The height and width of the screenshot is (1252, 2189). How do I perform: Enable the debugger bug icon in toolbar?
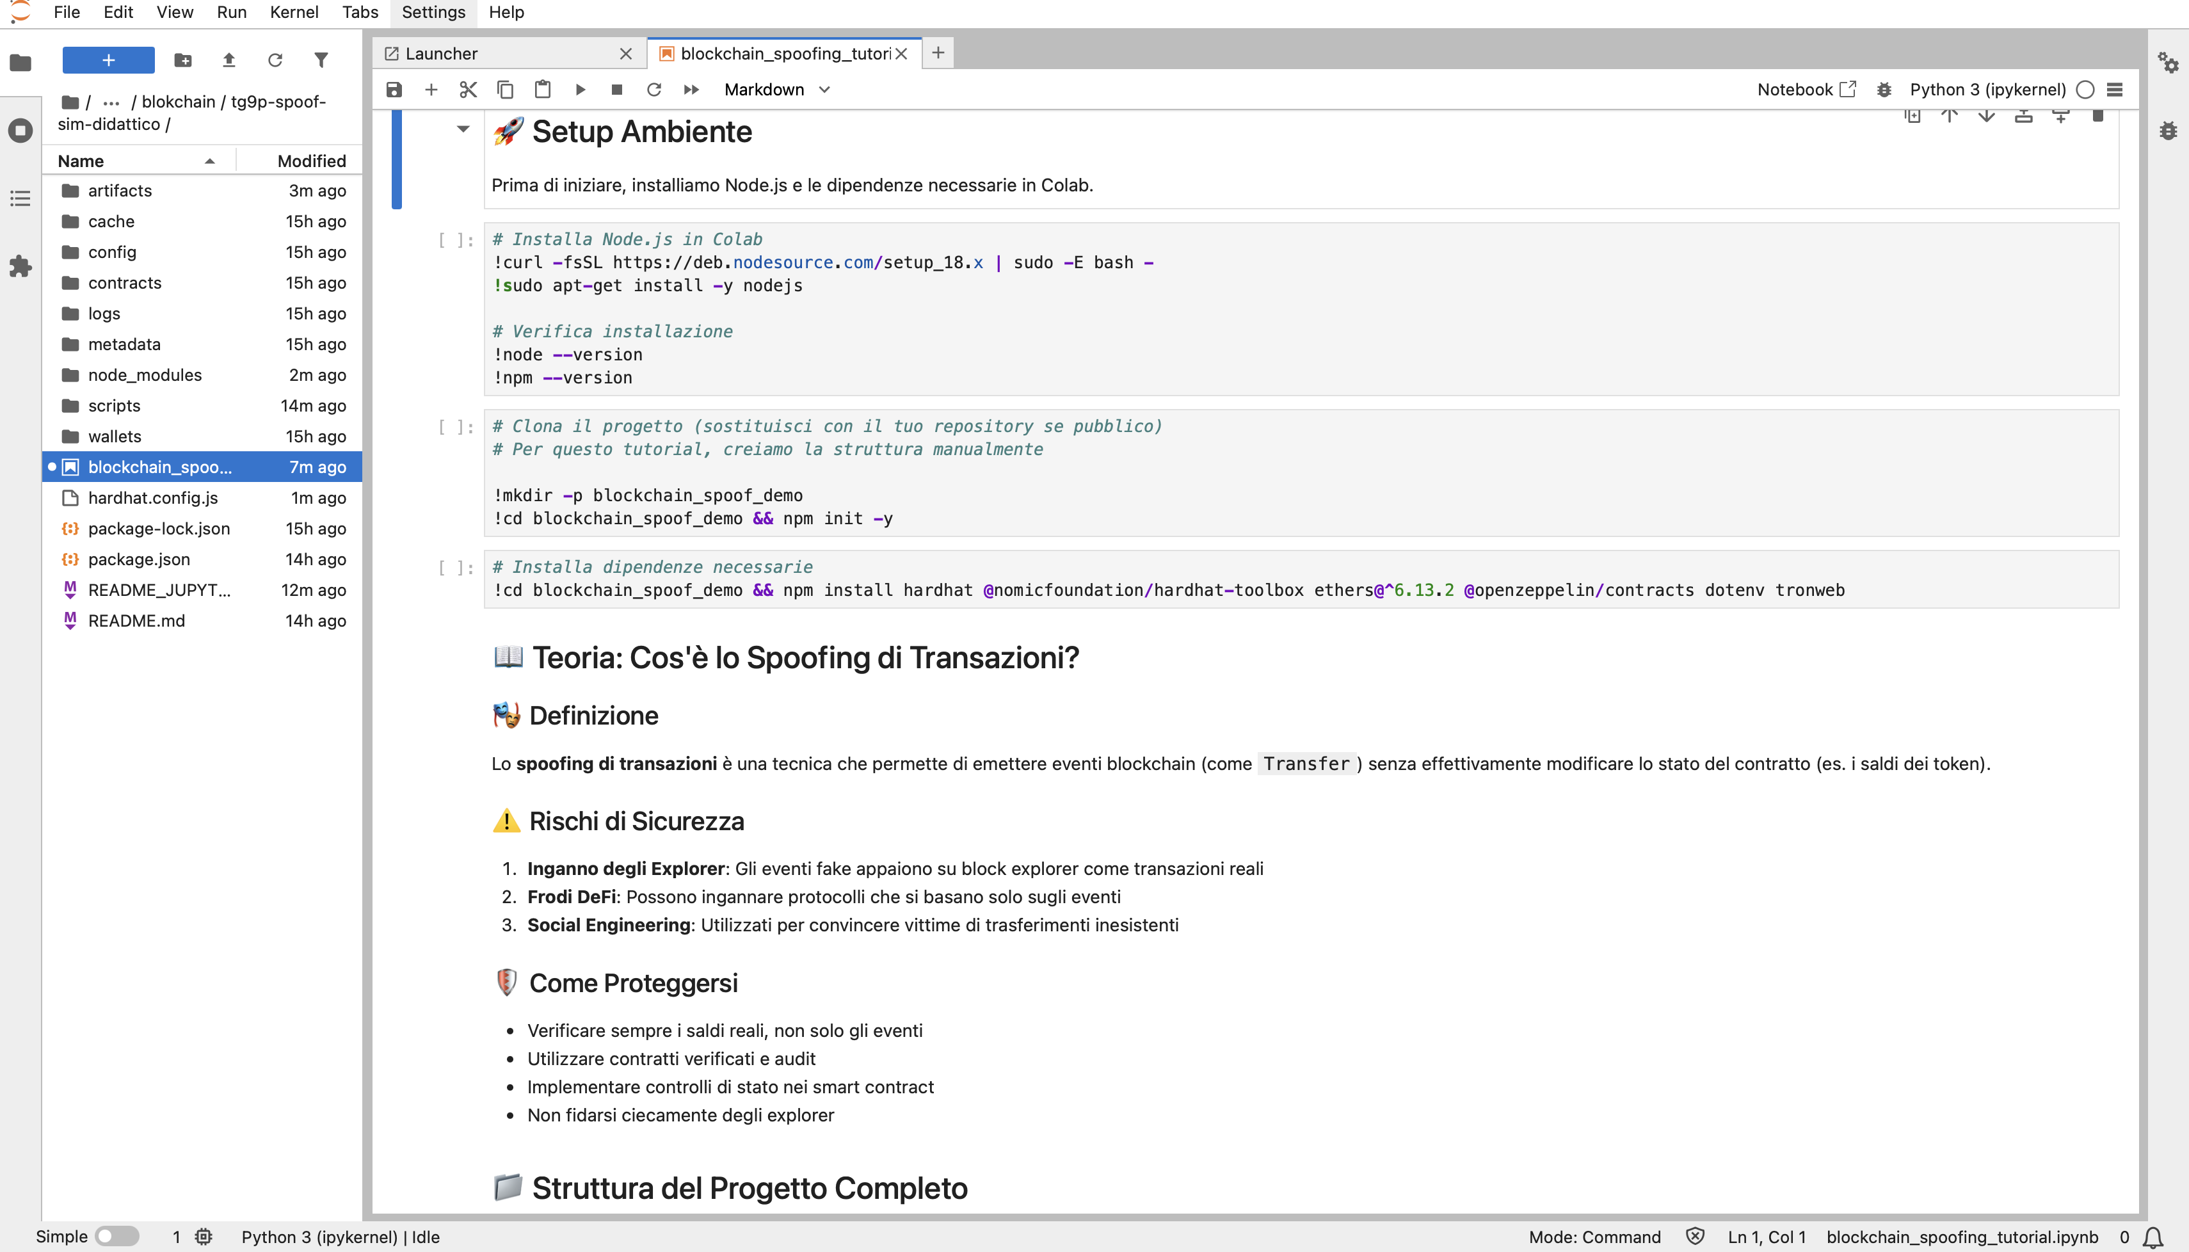point(1884,90)
